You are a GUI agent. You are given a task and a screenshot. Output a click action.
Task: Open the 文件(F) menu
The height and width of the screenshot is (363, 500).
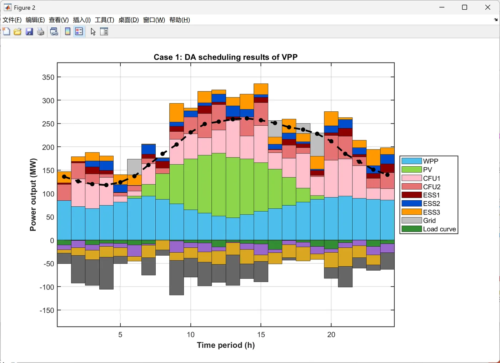12,20
